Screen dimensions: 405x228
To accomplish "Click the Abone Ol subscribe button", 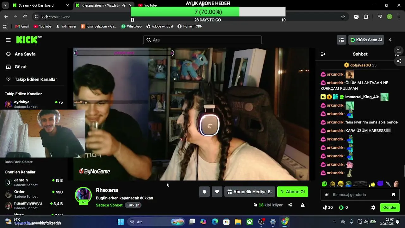I will (x=293, y=192).
